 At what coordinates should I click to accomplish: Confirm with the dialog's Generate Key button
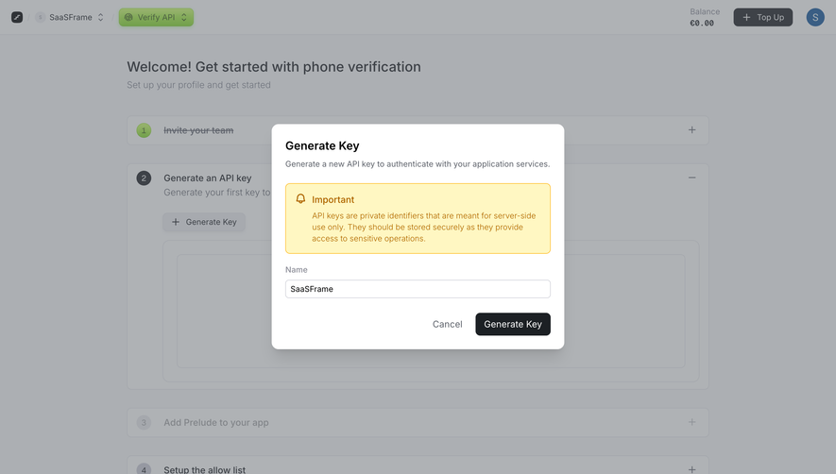(513, 324)
